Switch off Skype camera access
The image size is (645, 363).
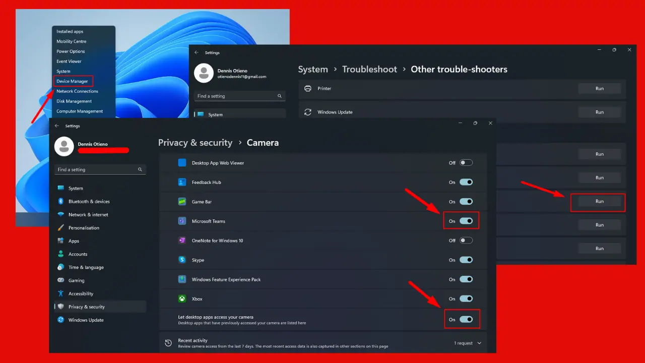coord(466,260)
